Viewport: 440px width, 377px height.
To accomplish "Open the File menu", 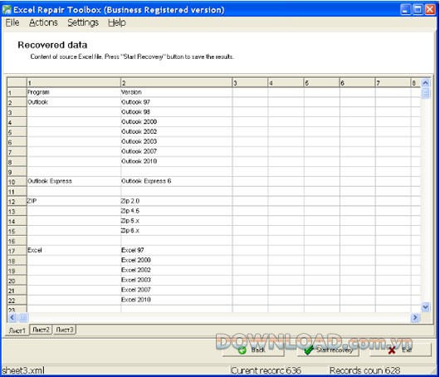I will pyautogui.click(x=12, y=22).
